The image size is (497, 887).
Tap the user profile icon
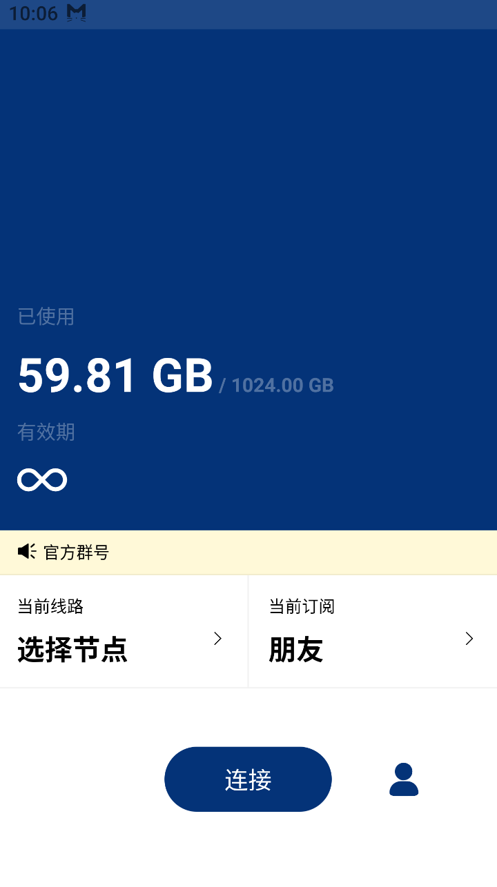pyautogui.click(x=404, y=779)
